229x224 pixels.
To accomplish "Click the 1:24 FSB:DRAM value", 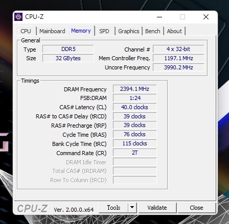I will click(134, 98).
